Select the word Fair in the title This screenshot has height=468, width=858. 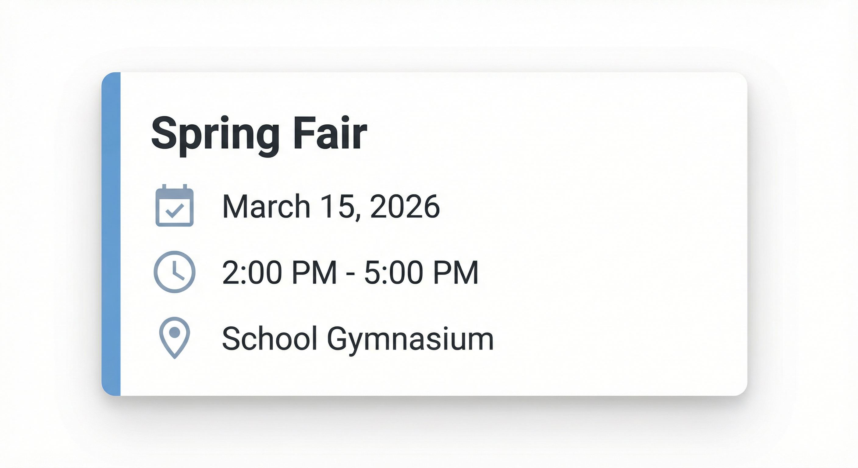point(330,133)
